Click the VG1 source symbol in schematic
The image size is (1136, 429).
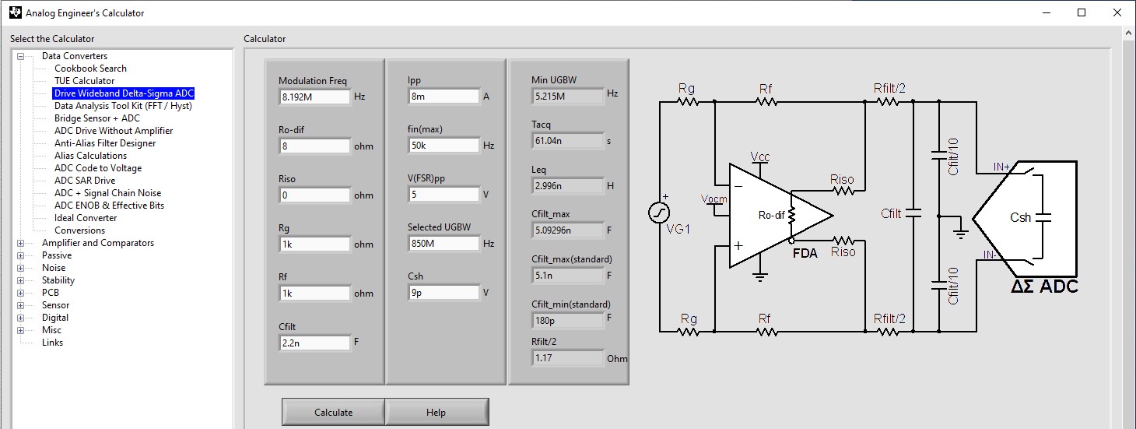point(659,212)
